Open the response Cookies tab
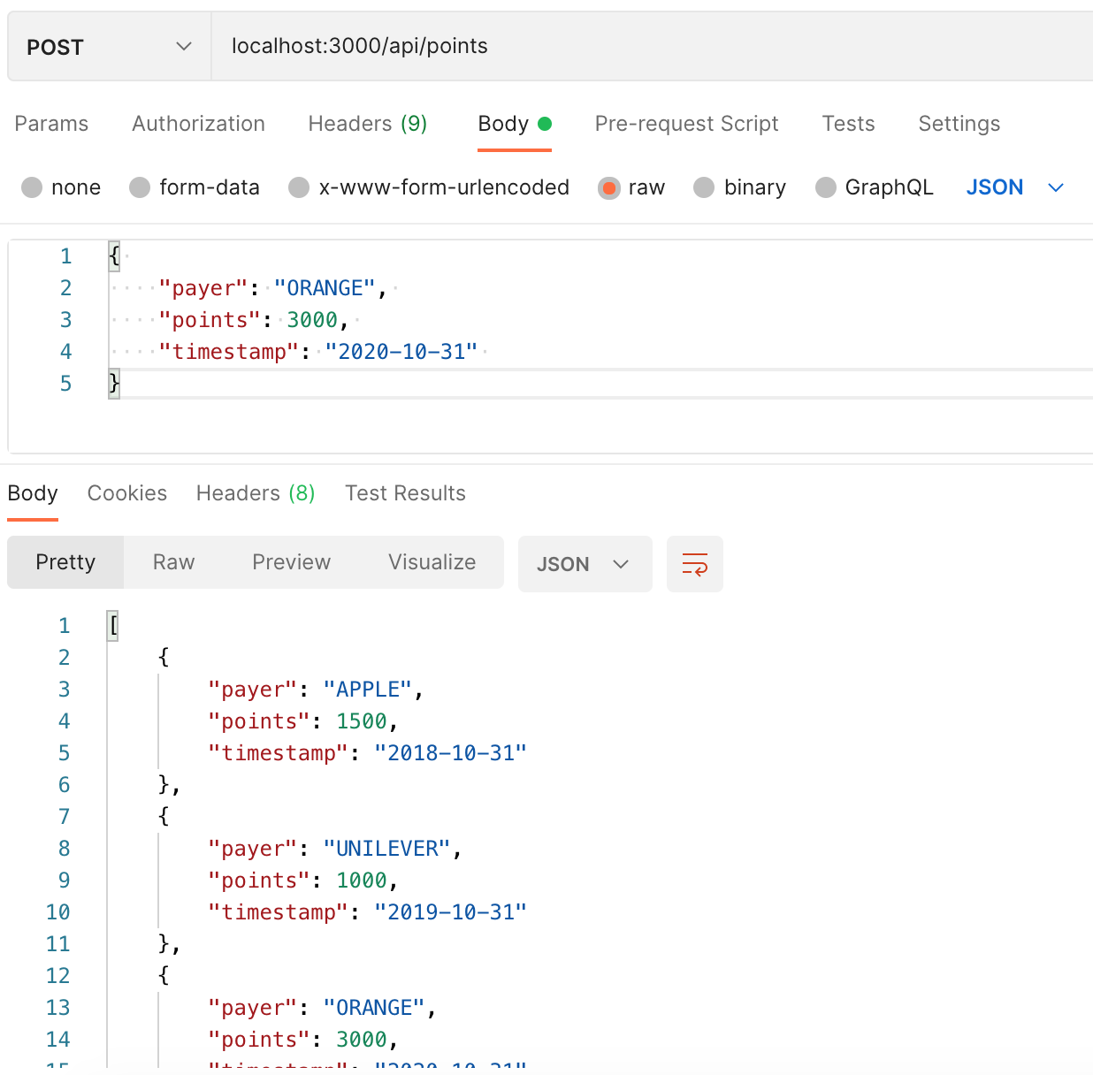This screenshot has height=1075, width=1093. pyautogui.click(x=127, y=493)
